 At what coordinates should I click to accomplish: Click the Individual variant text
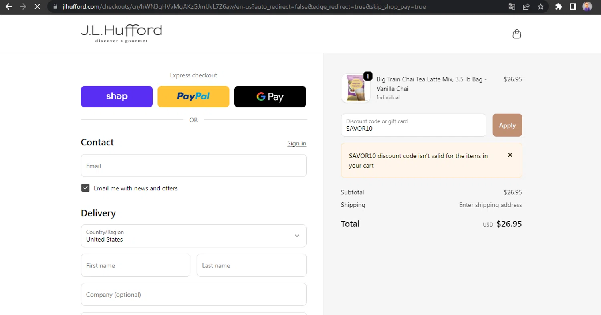click(388, 97)
